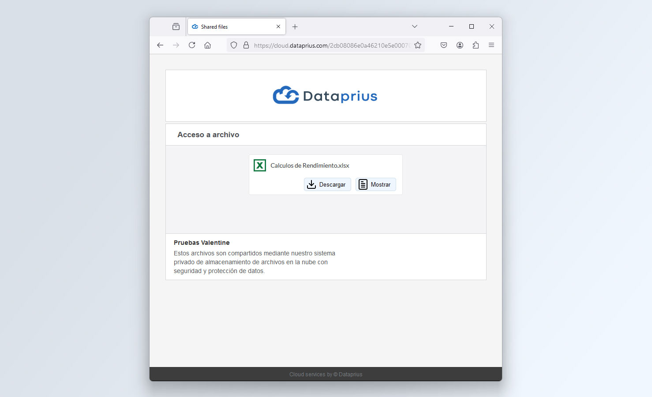Open a new browser tab
Image resolution: width=652 pixels, height=397 pixels.
pyautogui.click(x=295, y=27)
